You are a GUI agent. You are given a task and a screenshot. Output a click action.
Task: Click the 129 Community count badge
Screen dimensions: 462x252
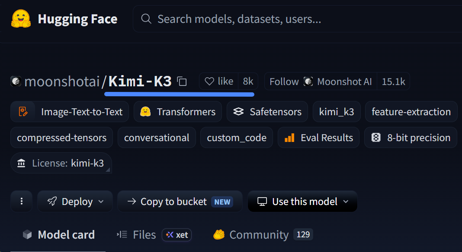[x=303, y=234]
